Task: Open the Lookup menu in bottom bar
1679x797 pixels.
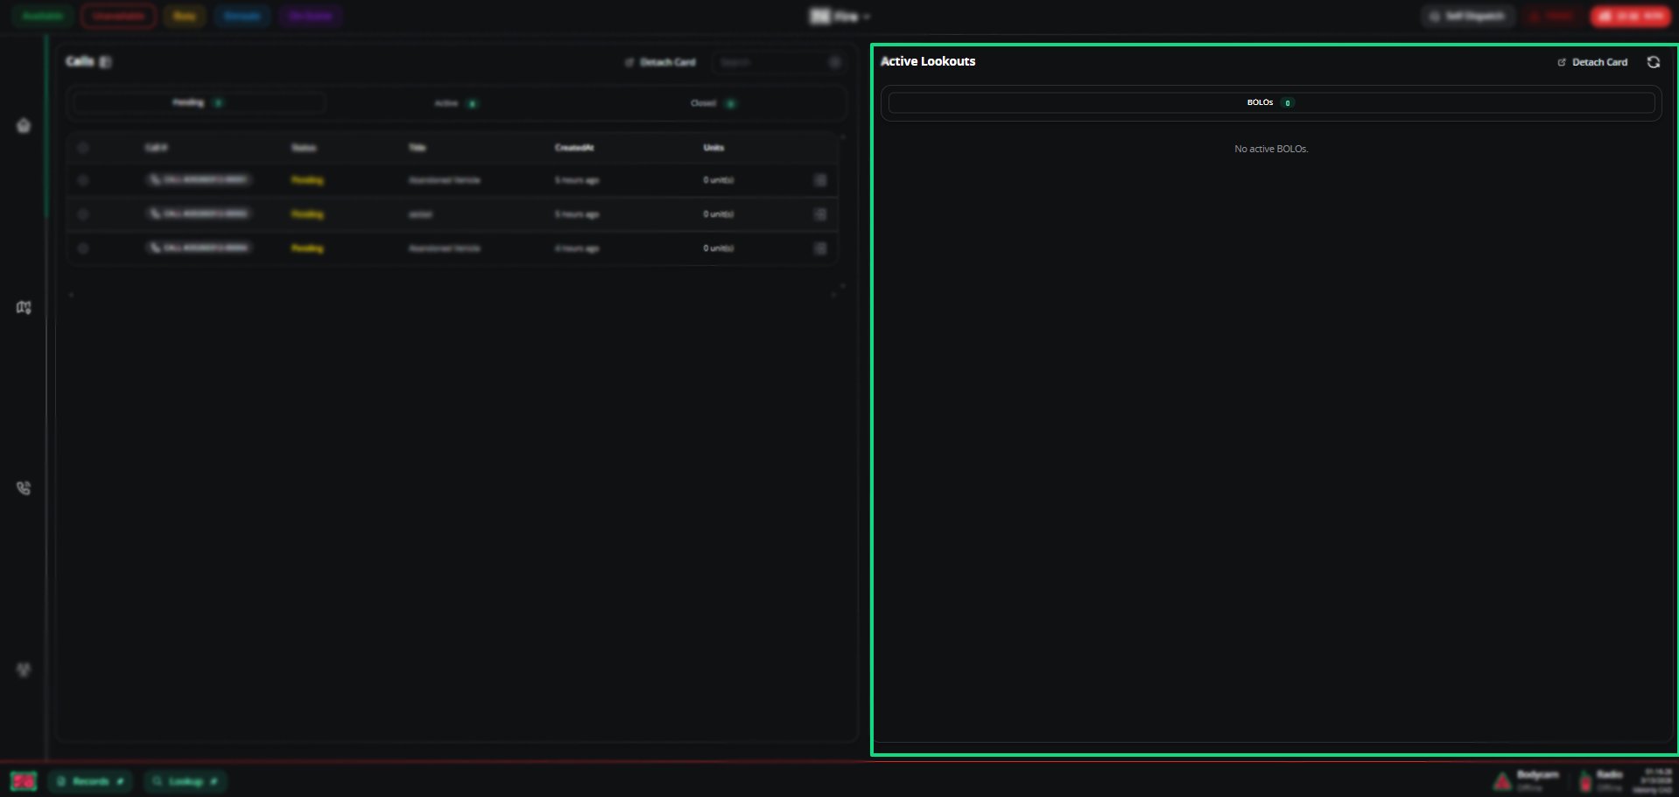Action: pyautogui.click(x=185, y=781)
